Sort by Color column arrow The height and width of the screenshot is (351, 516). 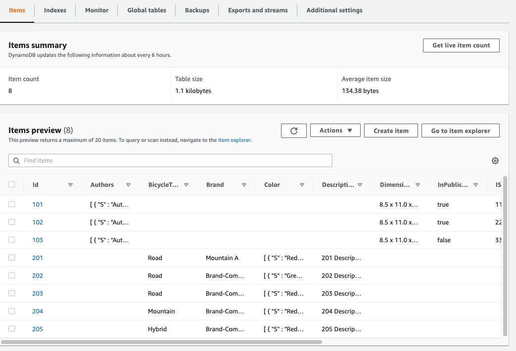point(302,185)
